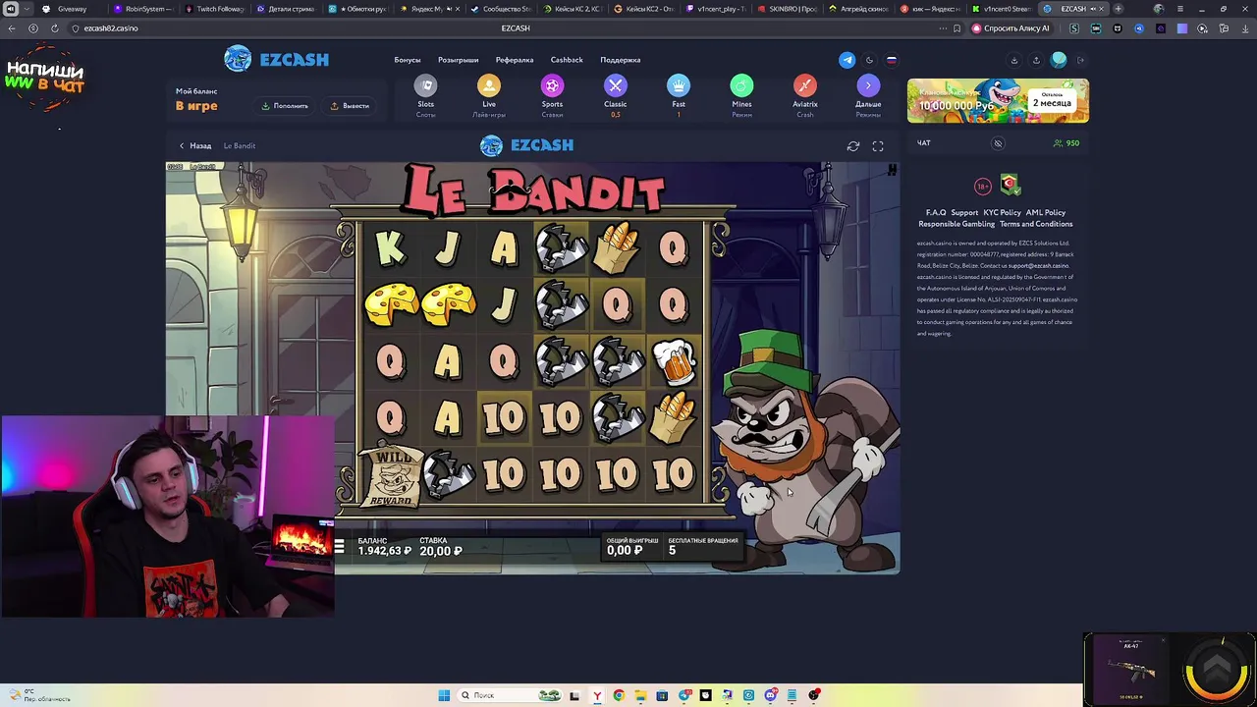
Task: Go back using the browser back arrow
Action: (12, 28)
